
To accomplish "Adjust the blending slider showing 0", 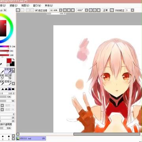I will pos(7,114).
